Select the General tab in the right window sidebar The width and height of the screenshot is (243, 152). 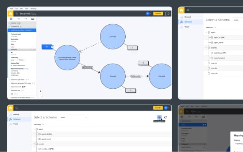pyautogui.click(x=188, y=17)
